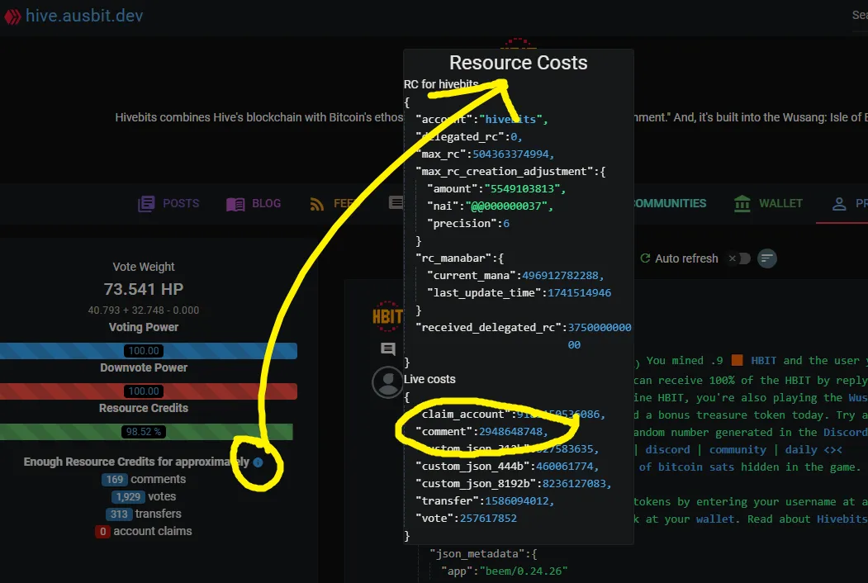This screenshot has height=583, width=868.
Task: Open the filter list round button
Action: pyautogui.click(x=766, y=258)
